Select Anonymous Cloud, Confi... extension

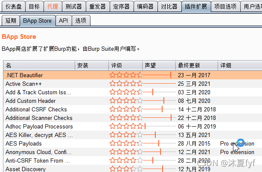pyautogui.click(x=133, y=152)
